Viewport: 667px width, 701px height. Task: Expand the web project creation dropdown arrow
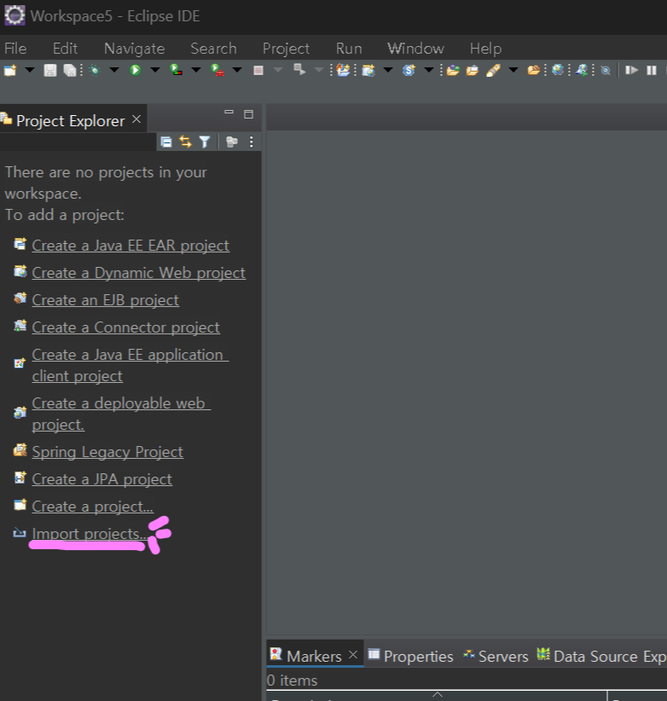point(388,70)
